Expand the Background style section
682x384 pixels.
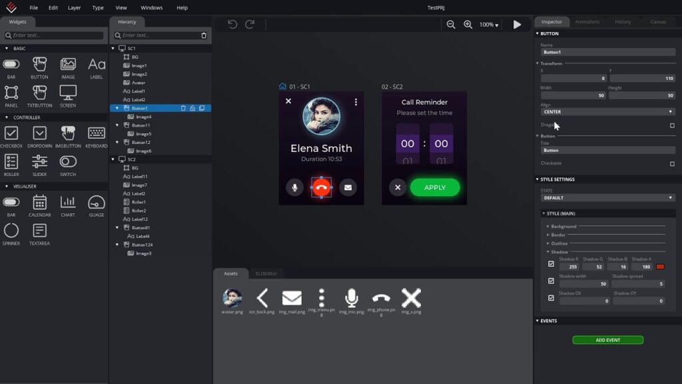tap(563, 227)
